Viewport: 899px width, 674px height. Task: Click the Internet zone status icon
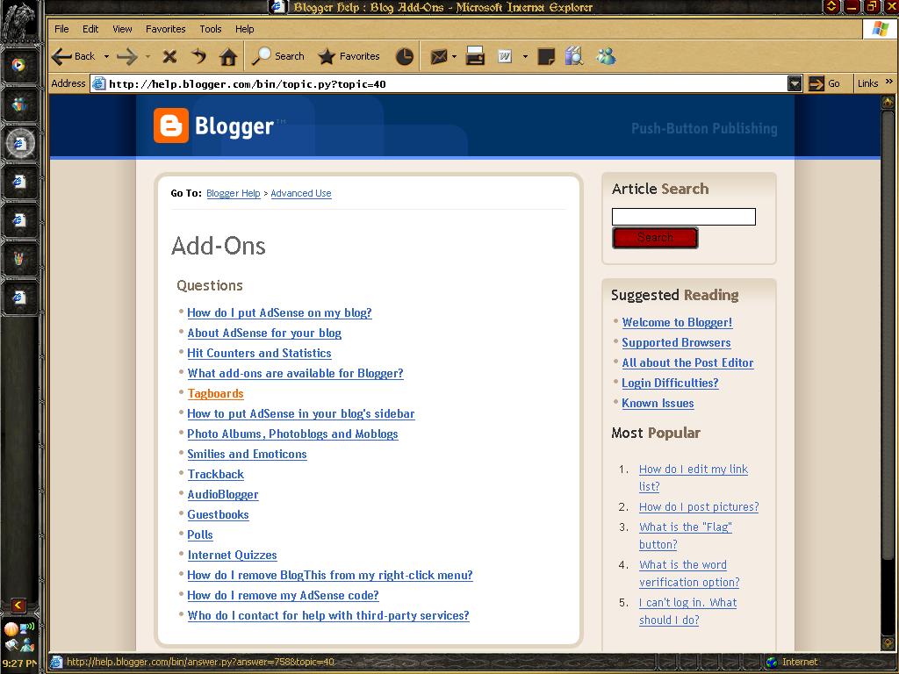coord(773,662)
